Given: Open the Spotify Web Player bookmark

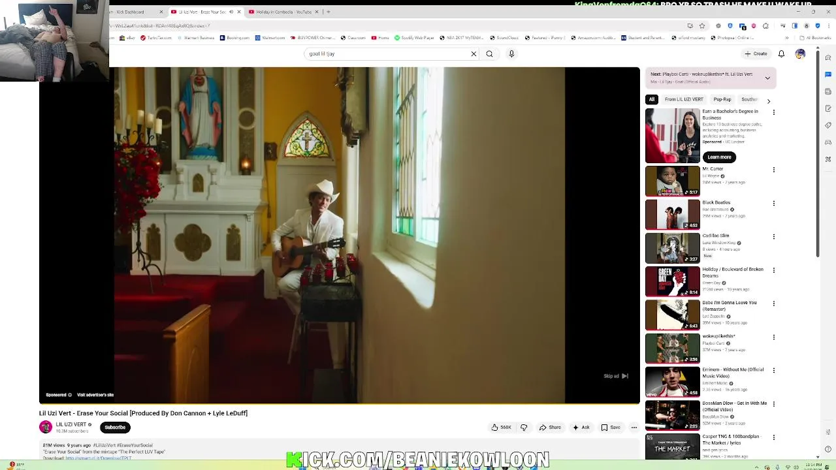Looking at the screenshot, I should click(x=414, y=38).
